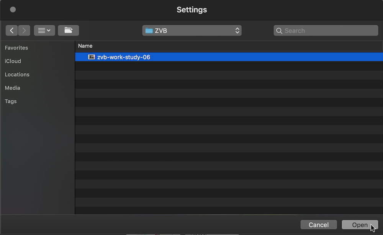Focus the Search text field

point(329,31)
